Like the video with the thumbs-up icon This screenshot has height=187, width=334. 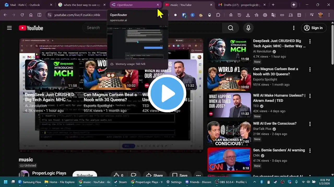click(117, 175)
